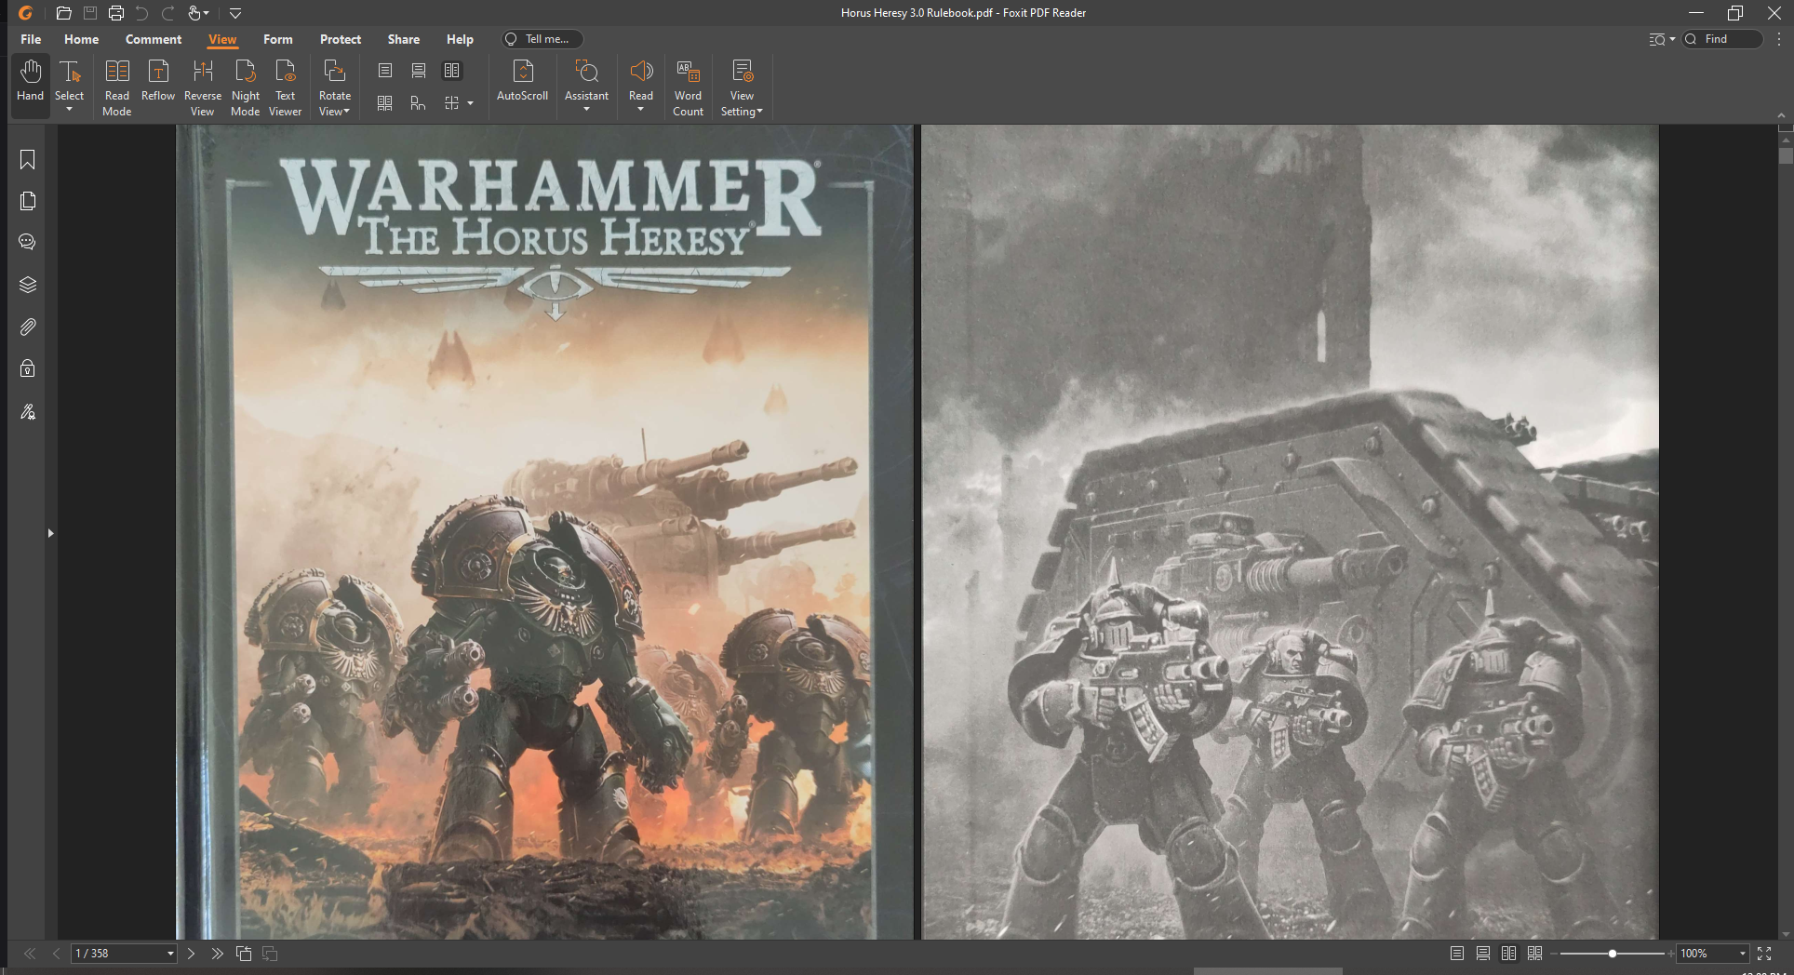Viewport: 1794px width, 975px height.
Task: Open the Bookmarks panel
Action: click(x=28, y=160)
